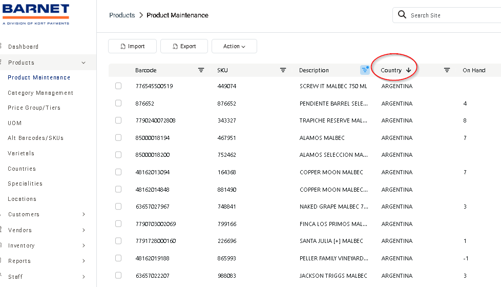Click barcode 7791728000160 cell
The height and width of the screenshot is (287, 501).
pos(156,241)
